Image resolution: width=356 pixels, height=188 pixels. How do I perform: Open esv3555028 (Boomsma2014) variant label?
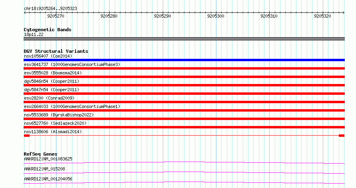(53, 73)
